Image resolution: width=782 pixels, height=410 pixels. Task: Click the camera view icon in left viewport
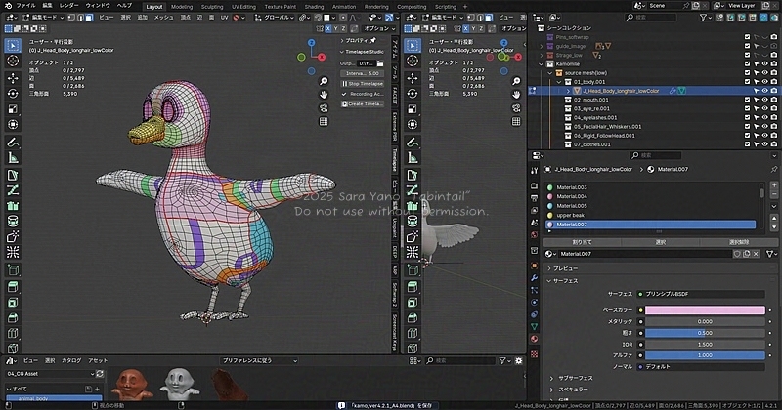324,108
